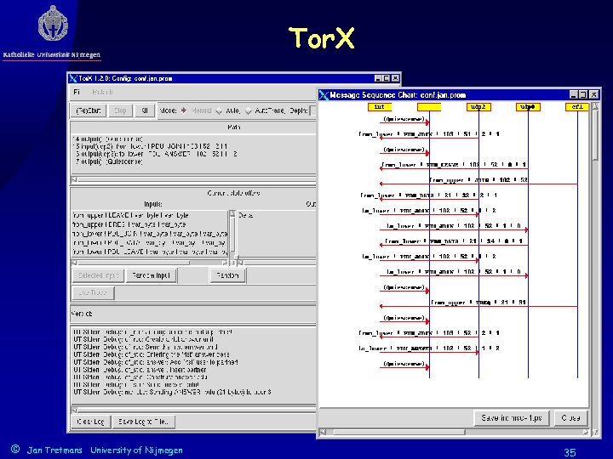Select input row from_lower ! PDU_DATA
The image size is (613, 459).
(x=149, y=243)
